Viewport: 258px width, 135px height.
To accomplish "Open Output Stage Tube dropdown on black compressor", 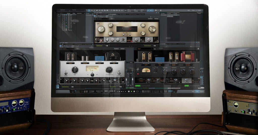I will point(174,65).
